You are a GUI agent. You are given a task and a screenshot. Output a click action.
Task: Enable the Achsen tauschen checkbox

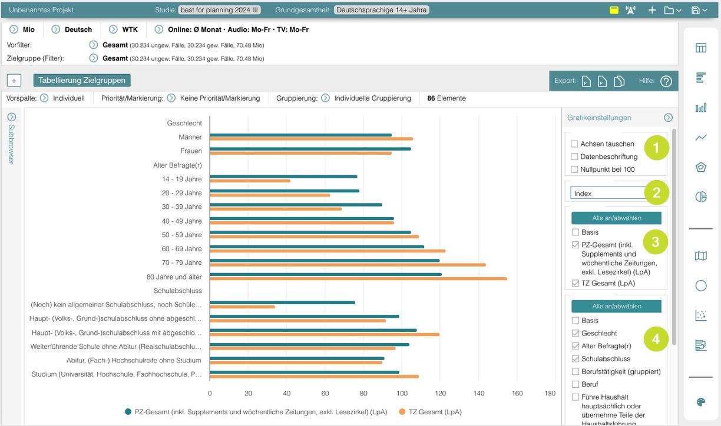(574, 144)
